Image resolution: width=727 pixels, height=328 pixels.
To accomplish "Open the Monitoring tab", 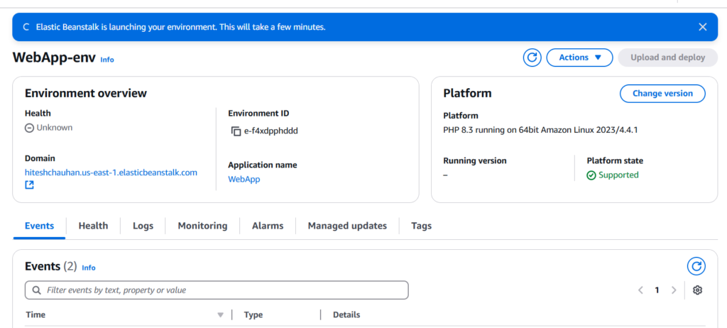I will [202, 226].
